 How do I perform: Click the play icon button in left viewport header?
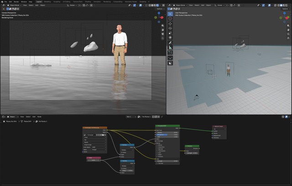coord(4,9)
